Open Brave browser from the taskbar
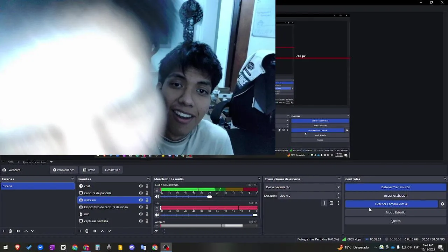This screenshot has height=252, width=448. pos(17,247)
